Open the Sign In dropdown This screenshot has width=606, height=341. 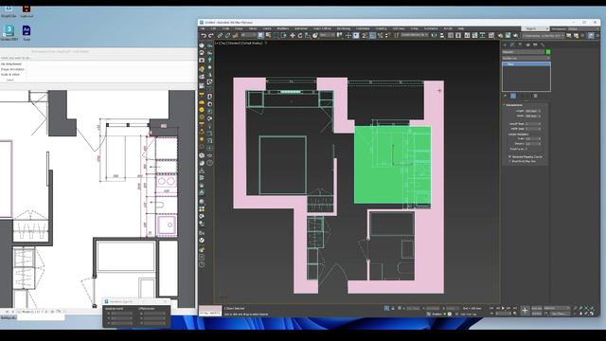click(536, 28)
